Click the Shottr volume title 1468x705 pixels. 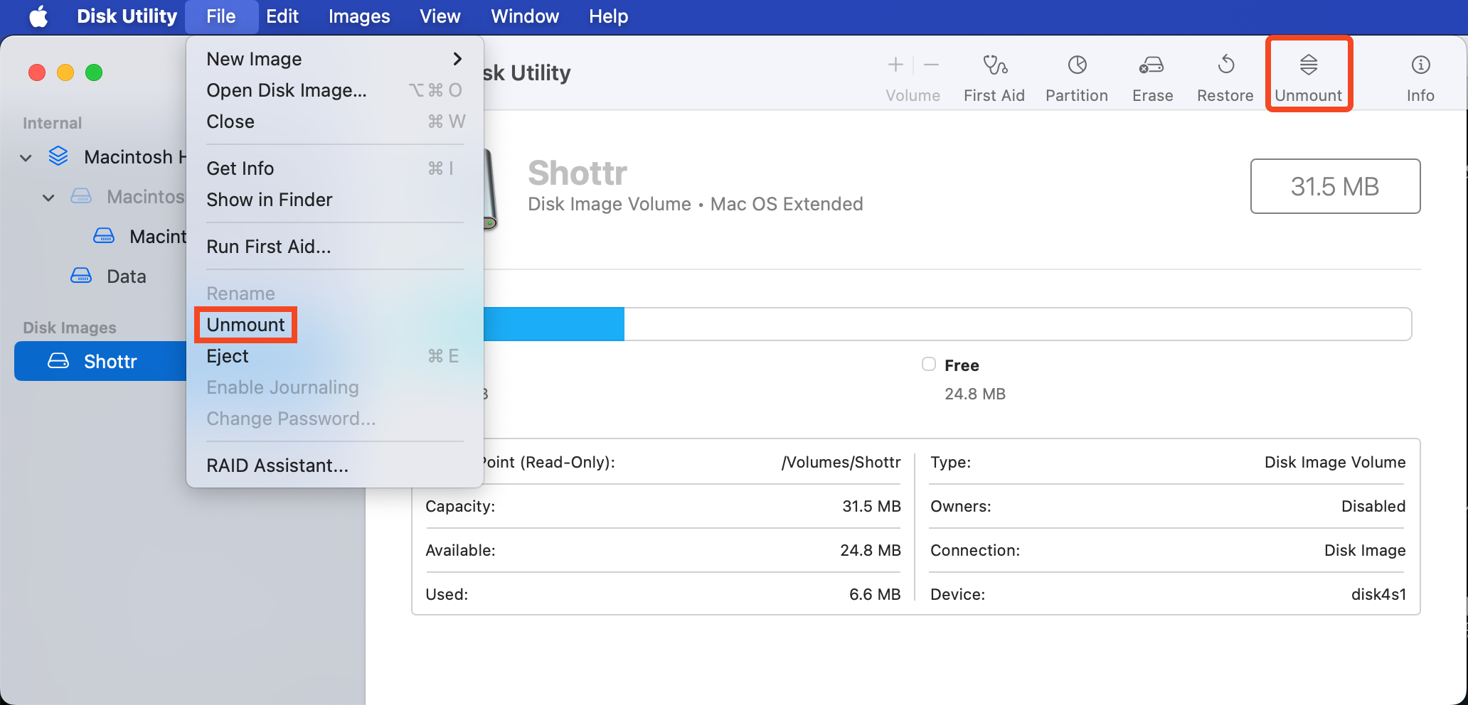[578, 173]
